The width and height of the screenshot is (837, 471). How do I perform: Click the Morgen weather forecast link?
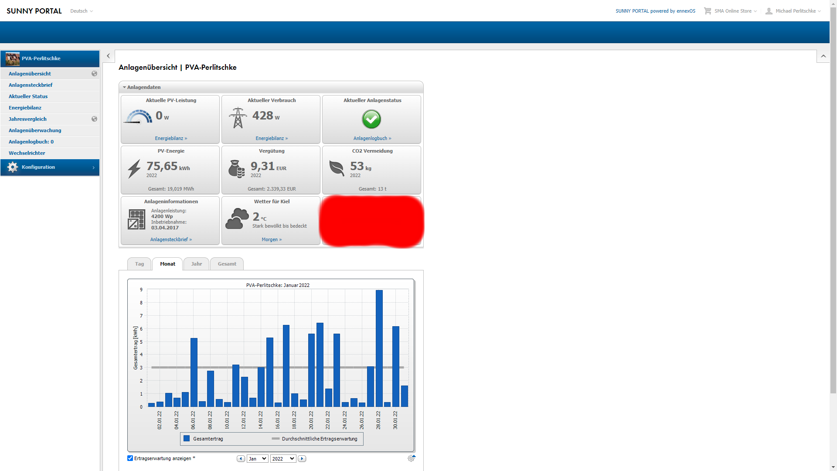coord(272,239)
